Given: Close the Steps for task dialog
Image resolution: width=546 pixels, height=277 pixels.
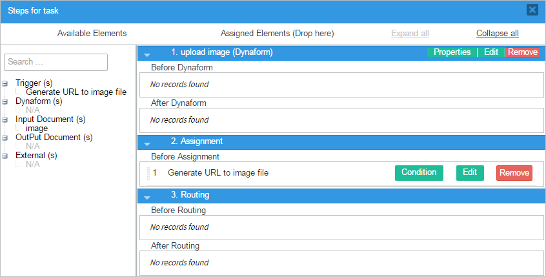Looking at the screenshot, I should pyautogui.click(x=532, y=10).
